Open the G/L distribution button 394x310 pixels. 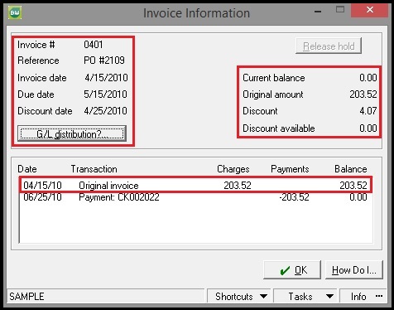[72, 133]
